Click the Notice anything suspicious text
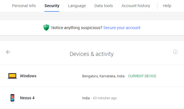Image resolution: width=184 pixels, height=109 pixels. point(77,28)
